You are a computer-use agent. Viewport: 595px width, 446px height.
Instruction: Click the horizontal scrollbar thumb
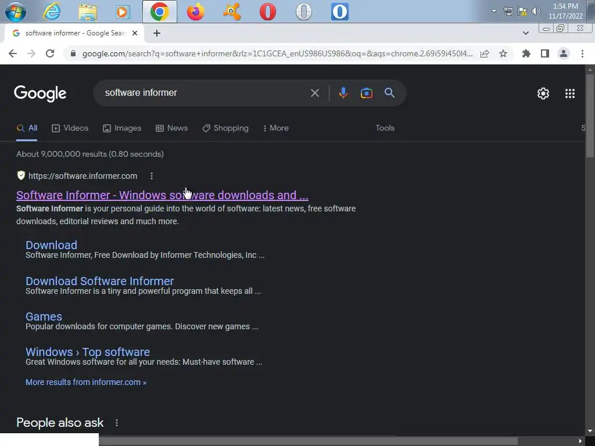[308, 441]
